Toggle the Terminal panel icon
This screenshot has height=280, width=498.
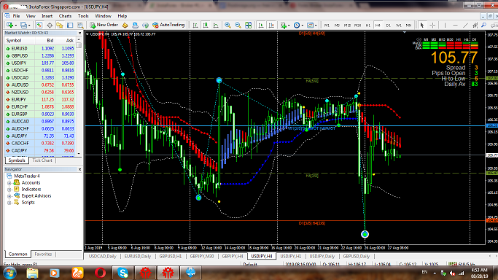[x=70, y=25]
